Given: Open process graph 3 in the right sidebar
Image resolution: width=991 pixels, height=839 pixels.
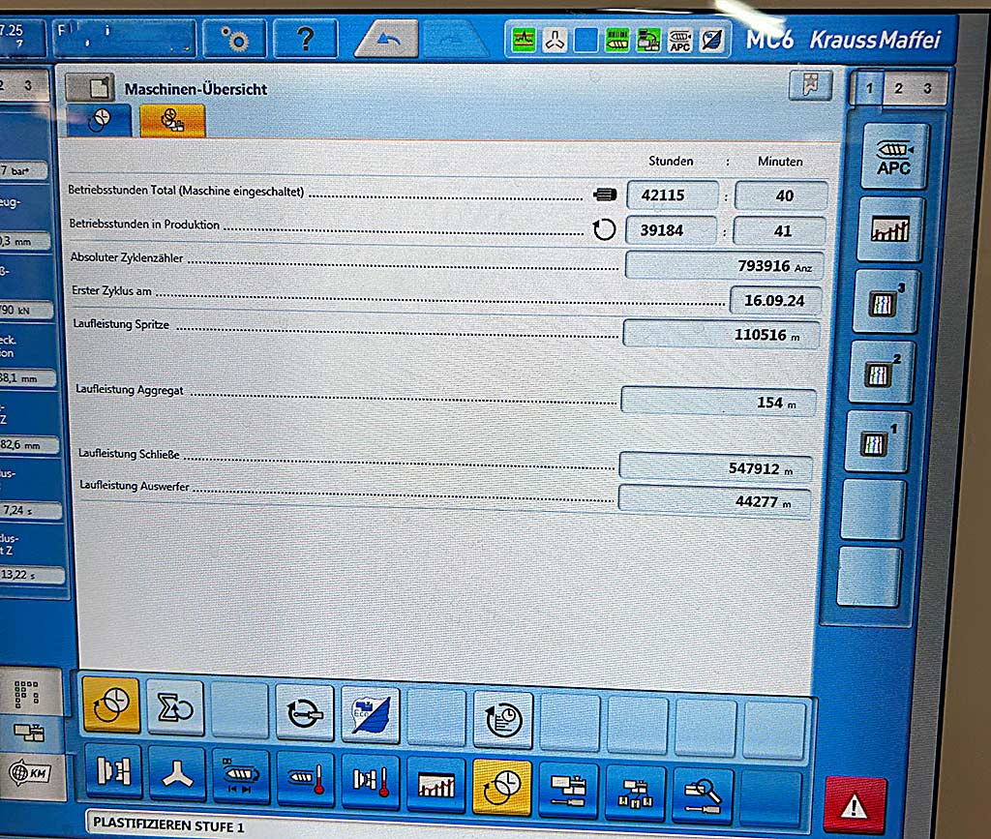Looking at the screenshot, I should [885, 301].
